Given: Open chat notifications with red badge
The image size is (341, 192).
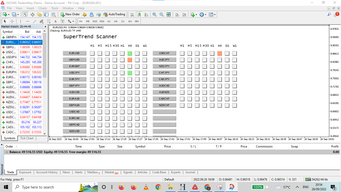Looking at the screenshot, I should (x=336, y=14).
